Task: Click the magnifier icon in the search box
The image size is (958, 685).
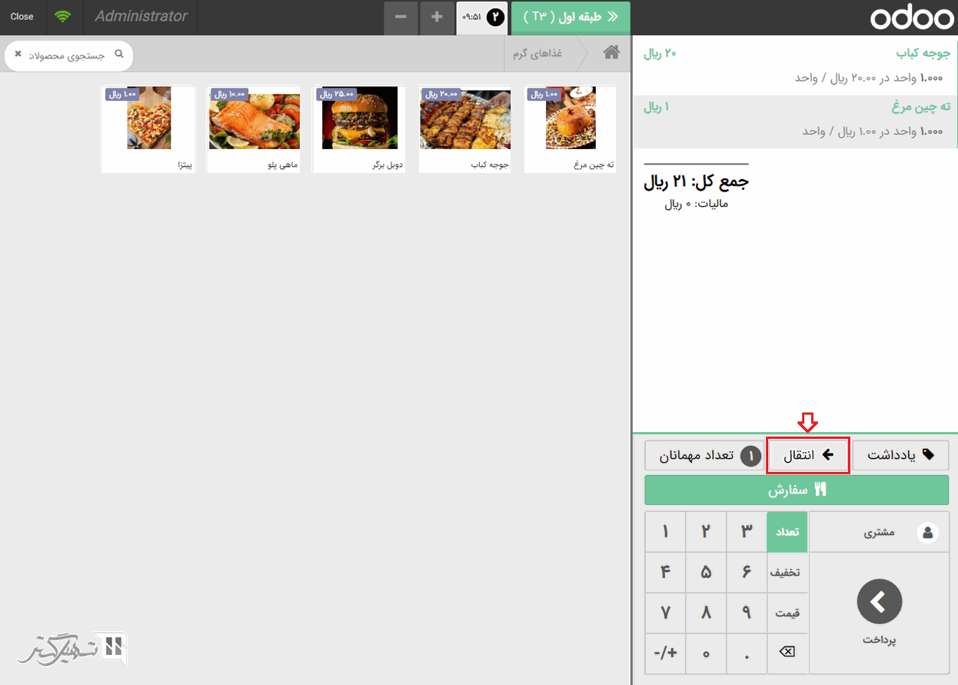Action: [x=118, y=55]
